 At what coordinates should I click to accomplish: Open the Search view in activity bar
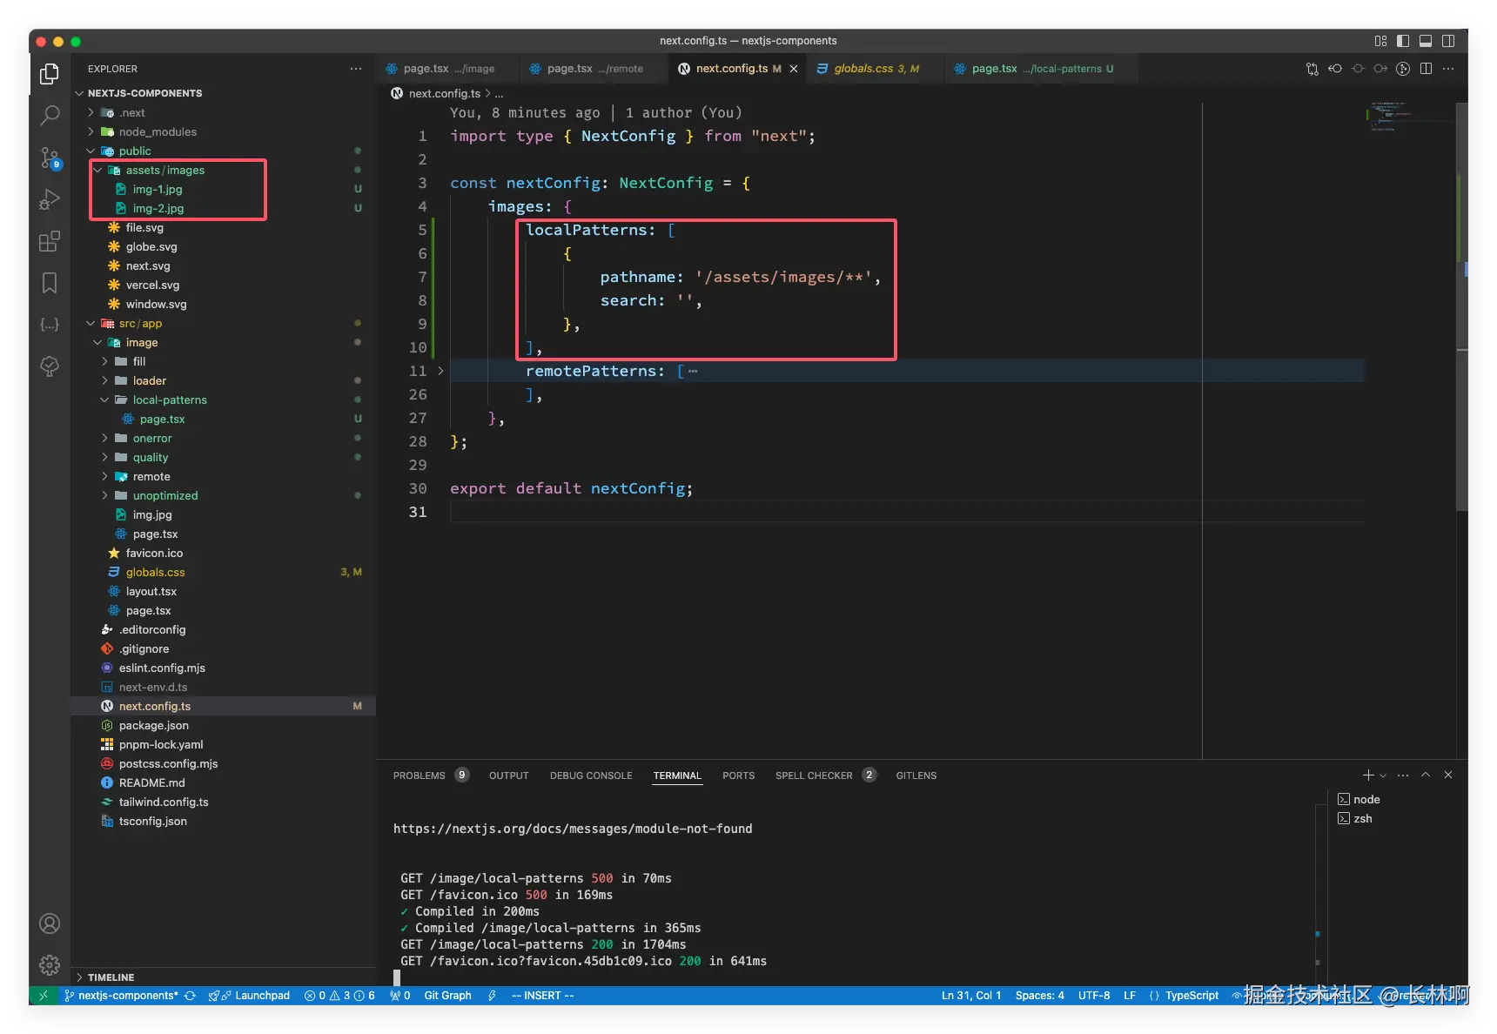coord(50,115)
